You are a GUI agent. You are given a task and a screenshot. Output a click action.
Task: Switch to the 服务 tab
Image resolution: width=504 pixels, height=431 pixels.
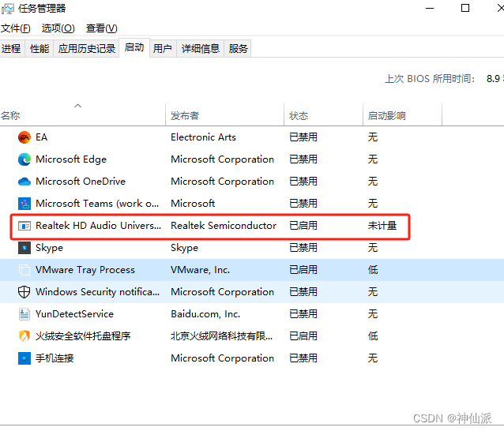click(239, 49)
